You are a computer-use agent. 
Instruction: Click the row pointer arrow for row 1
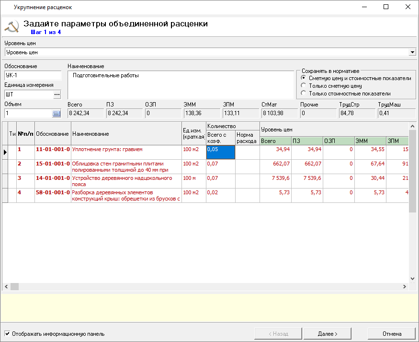click(x=5, y=152)
